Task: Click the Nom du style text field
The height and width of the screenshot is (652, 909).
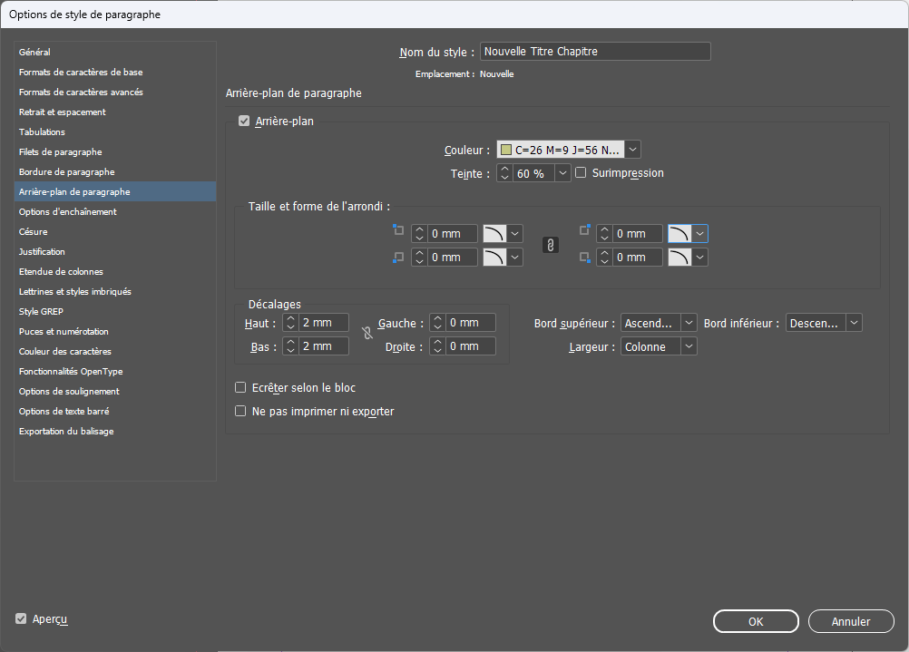Action: (595, 52)
